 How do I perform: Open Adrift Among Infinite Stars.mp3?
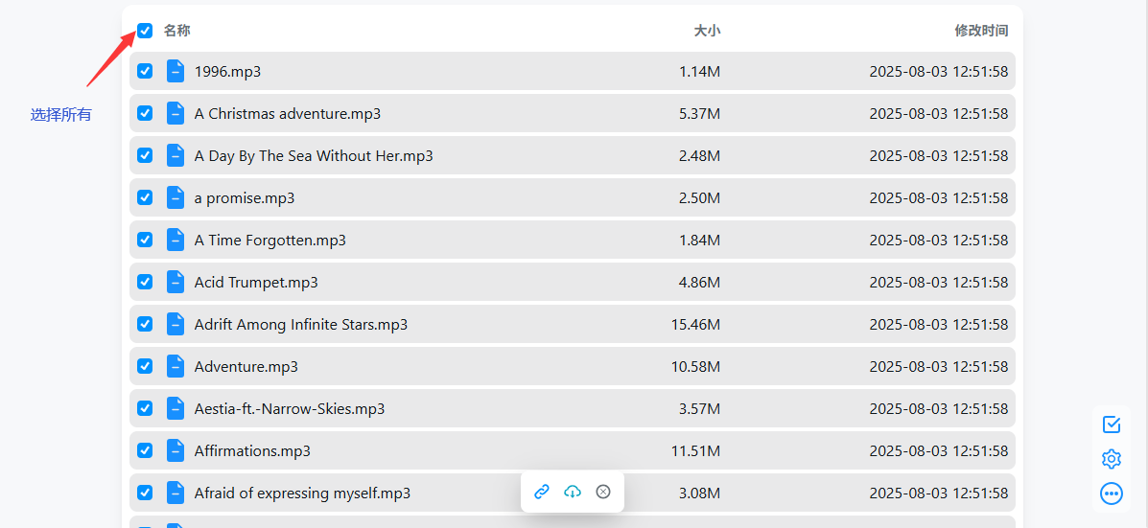pyautogui.click(x=300, y=325)
